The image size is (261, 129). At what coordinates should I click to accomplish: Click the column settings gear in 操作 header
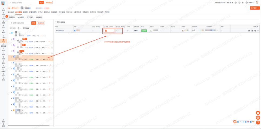click(257, 27)
